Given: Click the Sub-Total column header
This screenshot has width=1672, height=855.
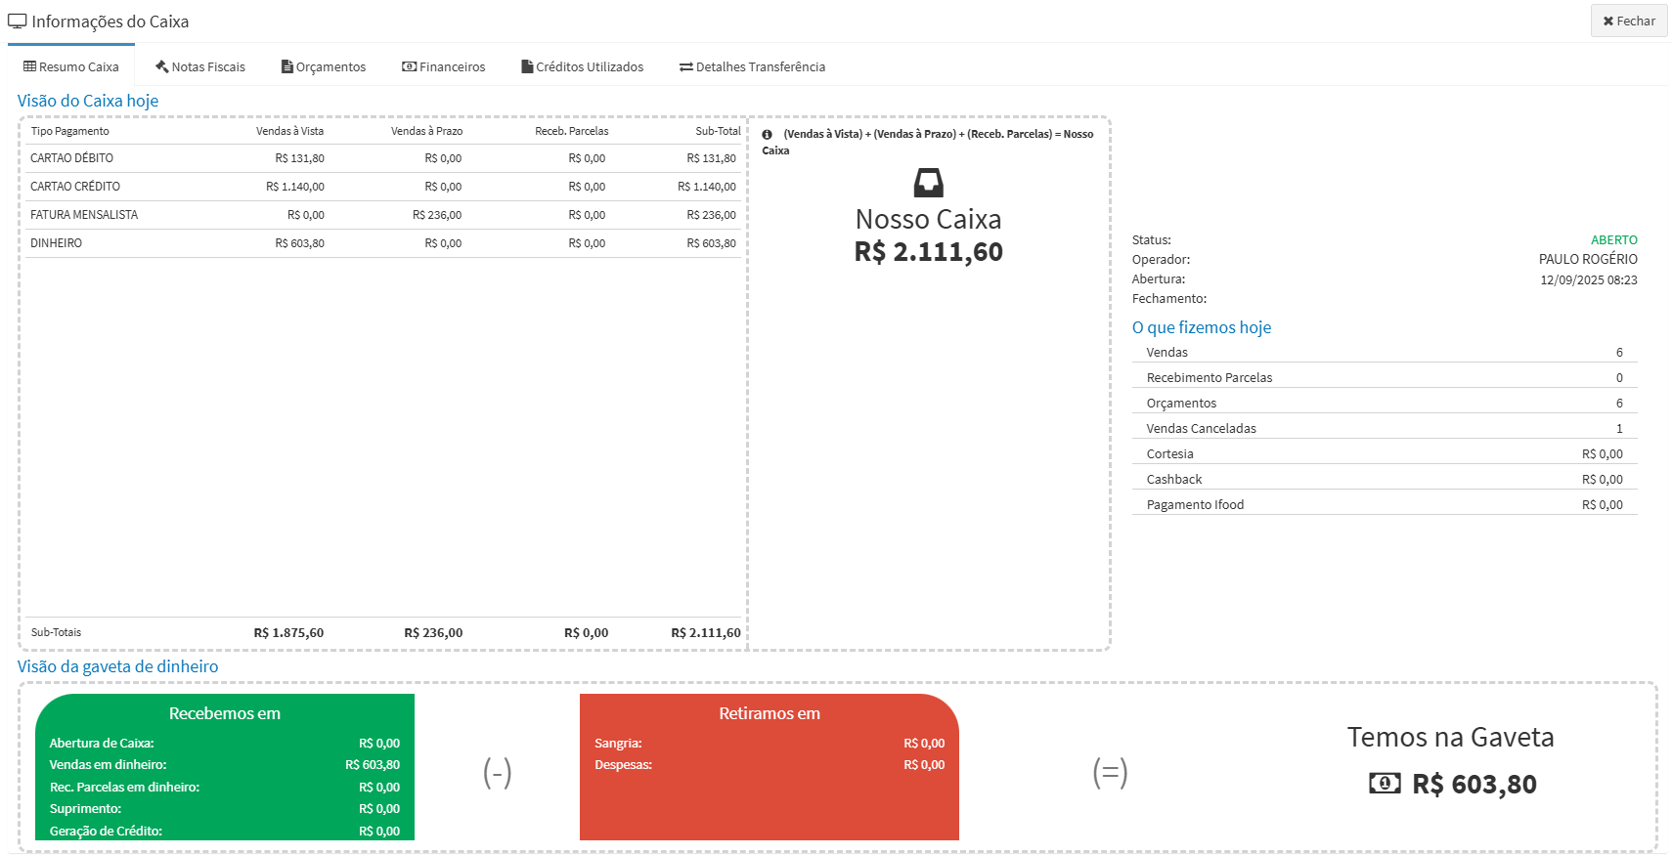Looking at the screenshot, I should [x=718, y=131].
